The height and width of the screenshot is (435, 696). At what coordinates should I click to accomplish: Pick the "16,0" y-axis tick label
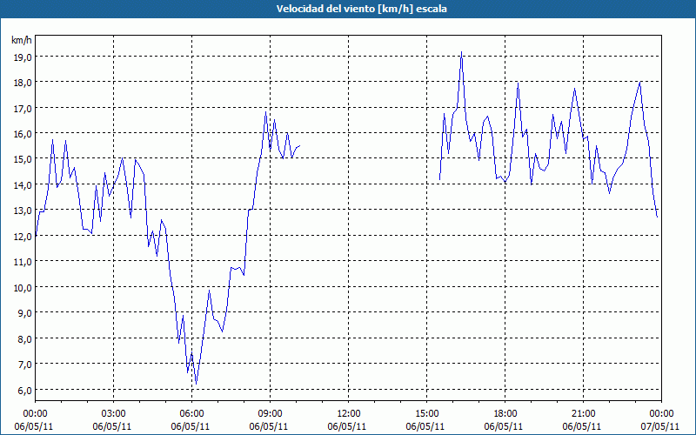tap(23, 134)
